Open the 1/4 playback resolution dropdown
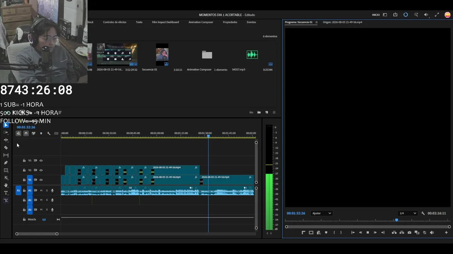The image size is (453, 254). (x=408, y=213)
